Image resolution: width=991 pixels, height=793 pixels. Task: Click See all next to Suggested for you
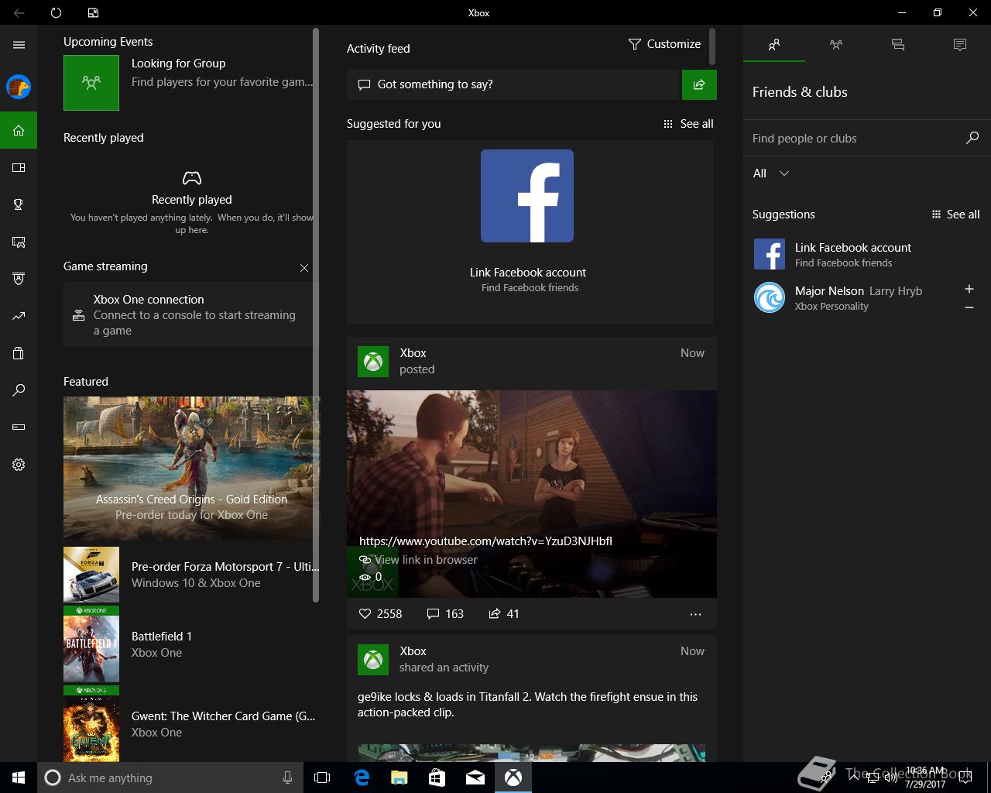[688, 124]
